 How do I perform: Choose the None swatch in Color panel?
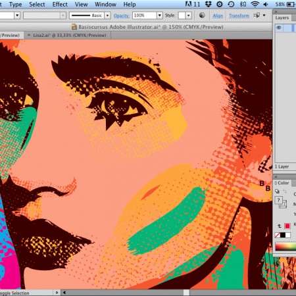tap(278, 235)
